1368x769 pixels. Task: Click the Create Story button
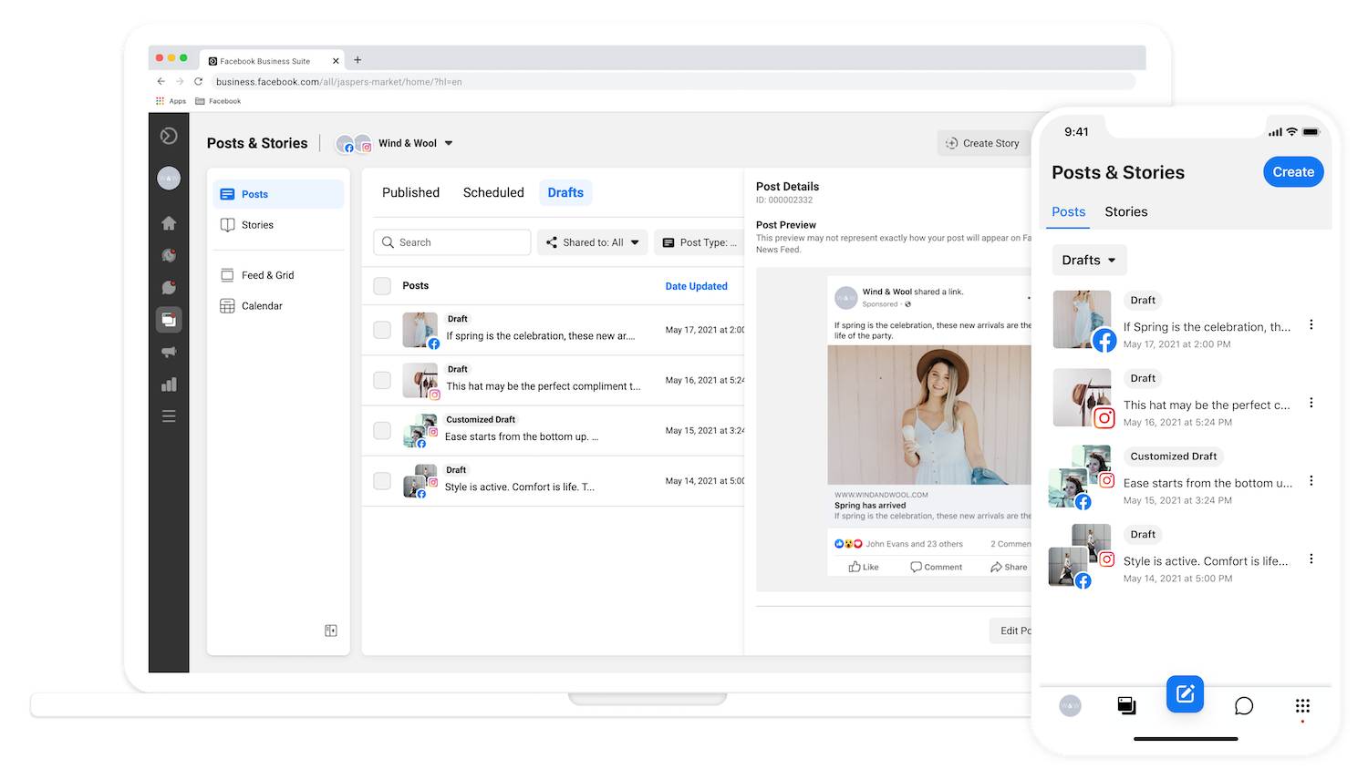tap(982, 143)
